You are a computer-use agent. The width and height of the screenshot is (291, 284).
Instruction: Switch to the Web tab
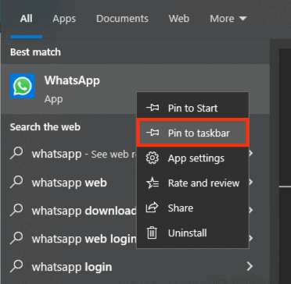[179, 19]
